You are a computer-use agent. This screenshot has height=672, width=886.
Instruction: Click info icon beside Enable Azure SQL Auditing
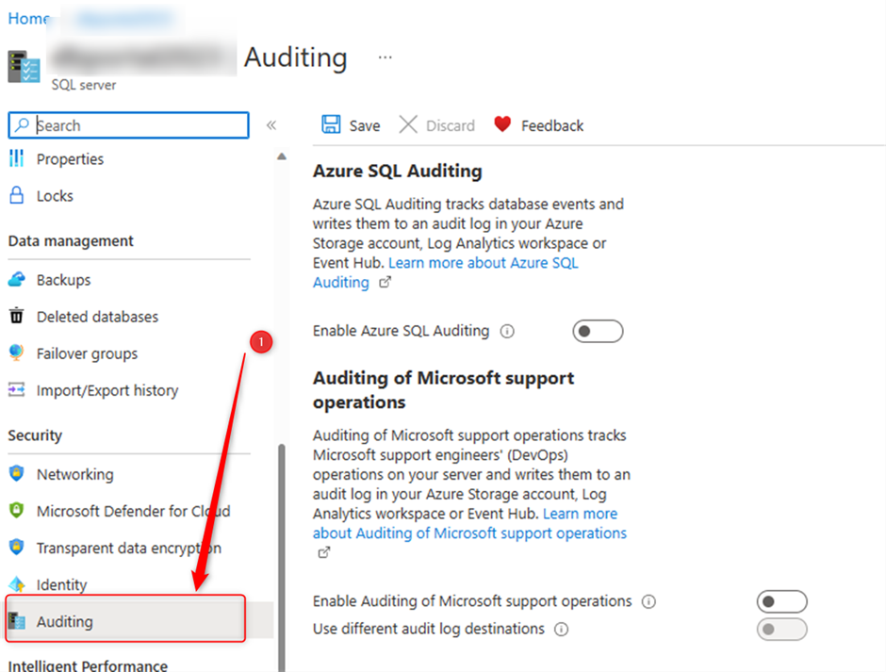[x=507, y=331]
